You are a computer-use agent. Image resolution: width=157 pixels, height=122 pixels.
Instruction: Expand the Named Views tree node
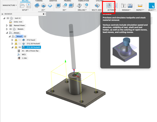[x=7, y=25]
